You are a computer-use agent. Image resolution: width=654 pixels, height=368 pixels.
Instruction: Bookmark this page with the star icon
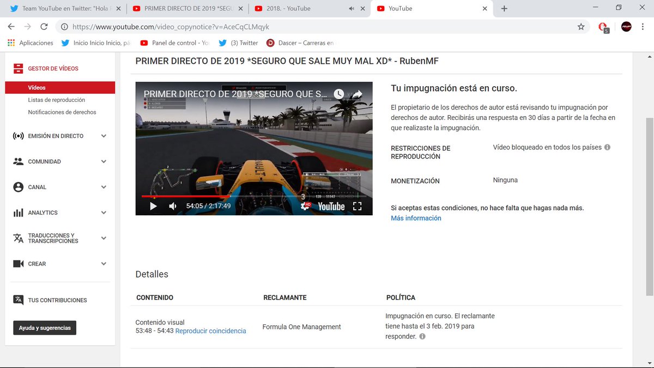(581, 27)
